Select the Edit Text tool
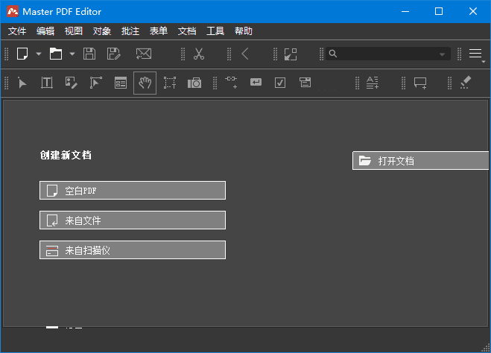This screenshot has height=353, width=491. (x=47, y=83)
